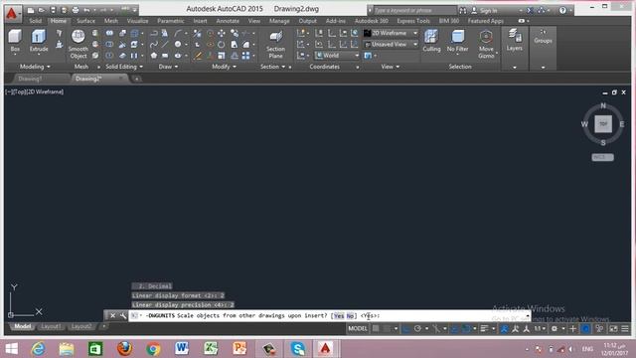
Task: Click the WCS dropdown below the ViewCube
Action: tap(602, 157)
